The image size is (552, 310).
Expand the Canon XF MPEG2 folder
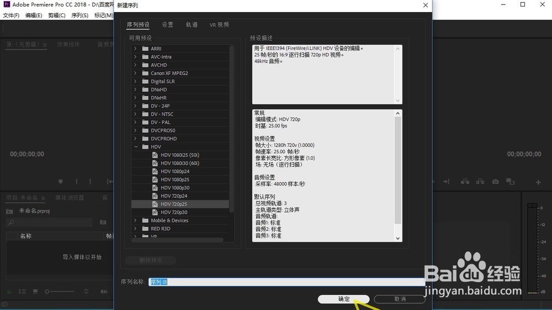[x=136, y=73]
